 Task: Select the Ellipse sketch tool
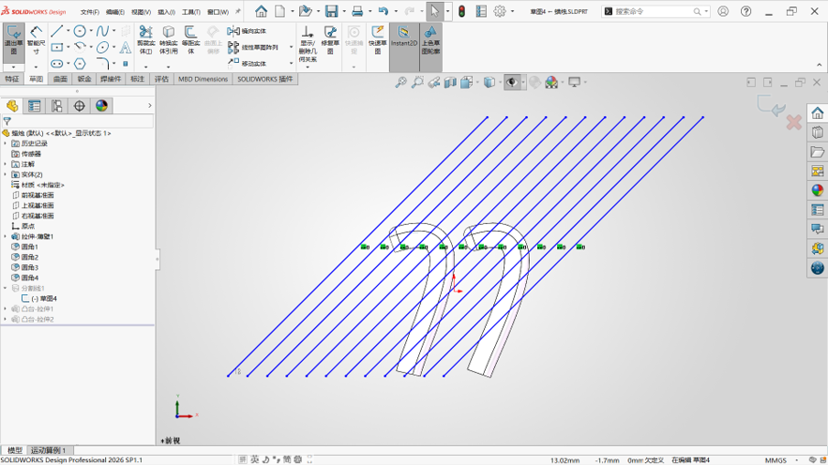[x=102, y=48]
